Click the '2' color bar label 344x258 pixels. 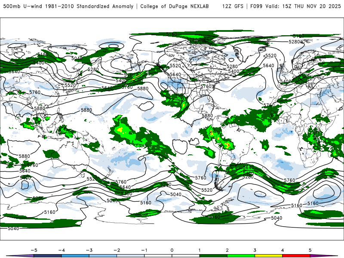(x=227, y=250)
